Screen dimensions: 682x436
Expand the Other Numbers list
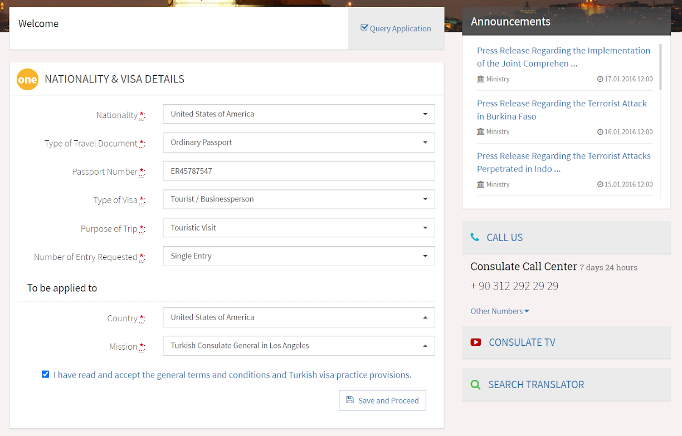tap(500, 311)
